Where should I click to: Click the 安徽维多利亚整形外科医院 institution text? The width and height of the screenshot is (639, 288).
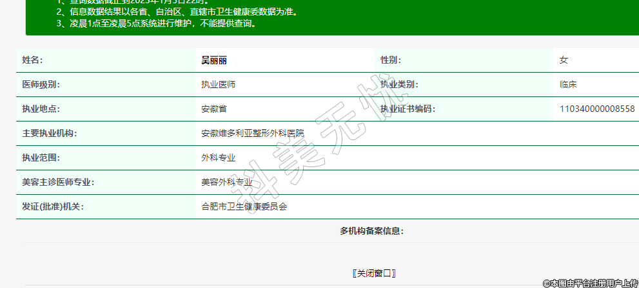click(252, 133)
